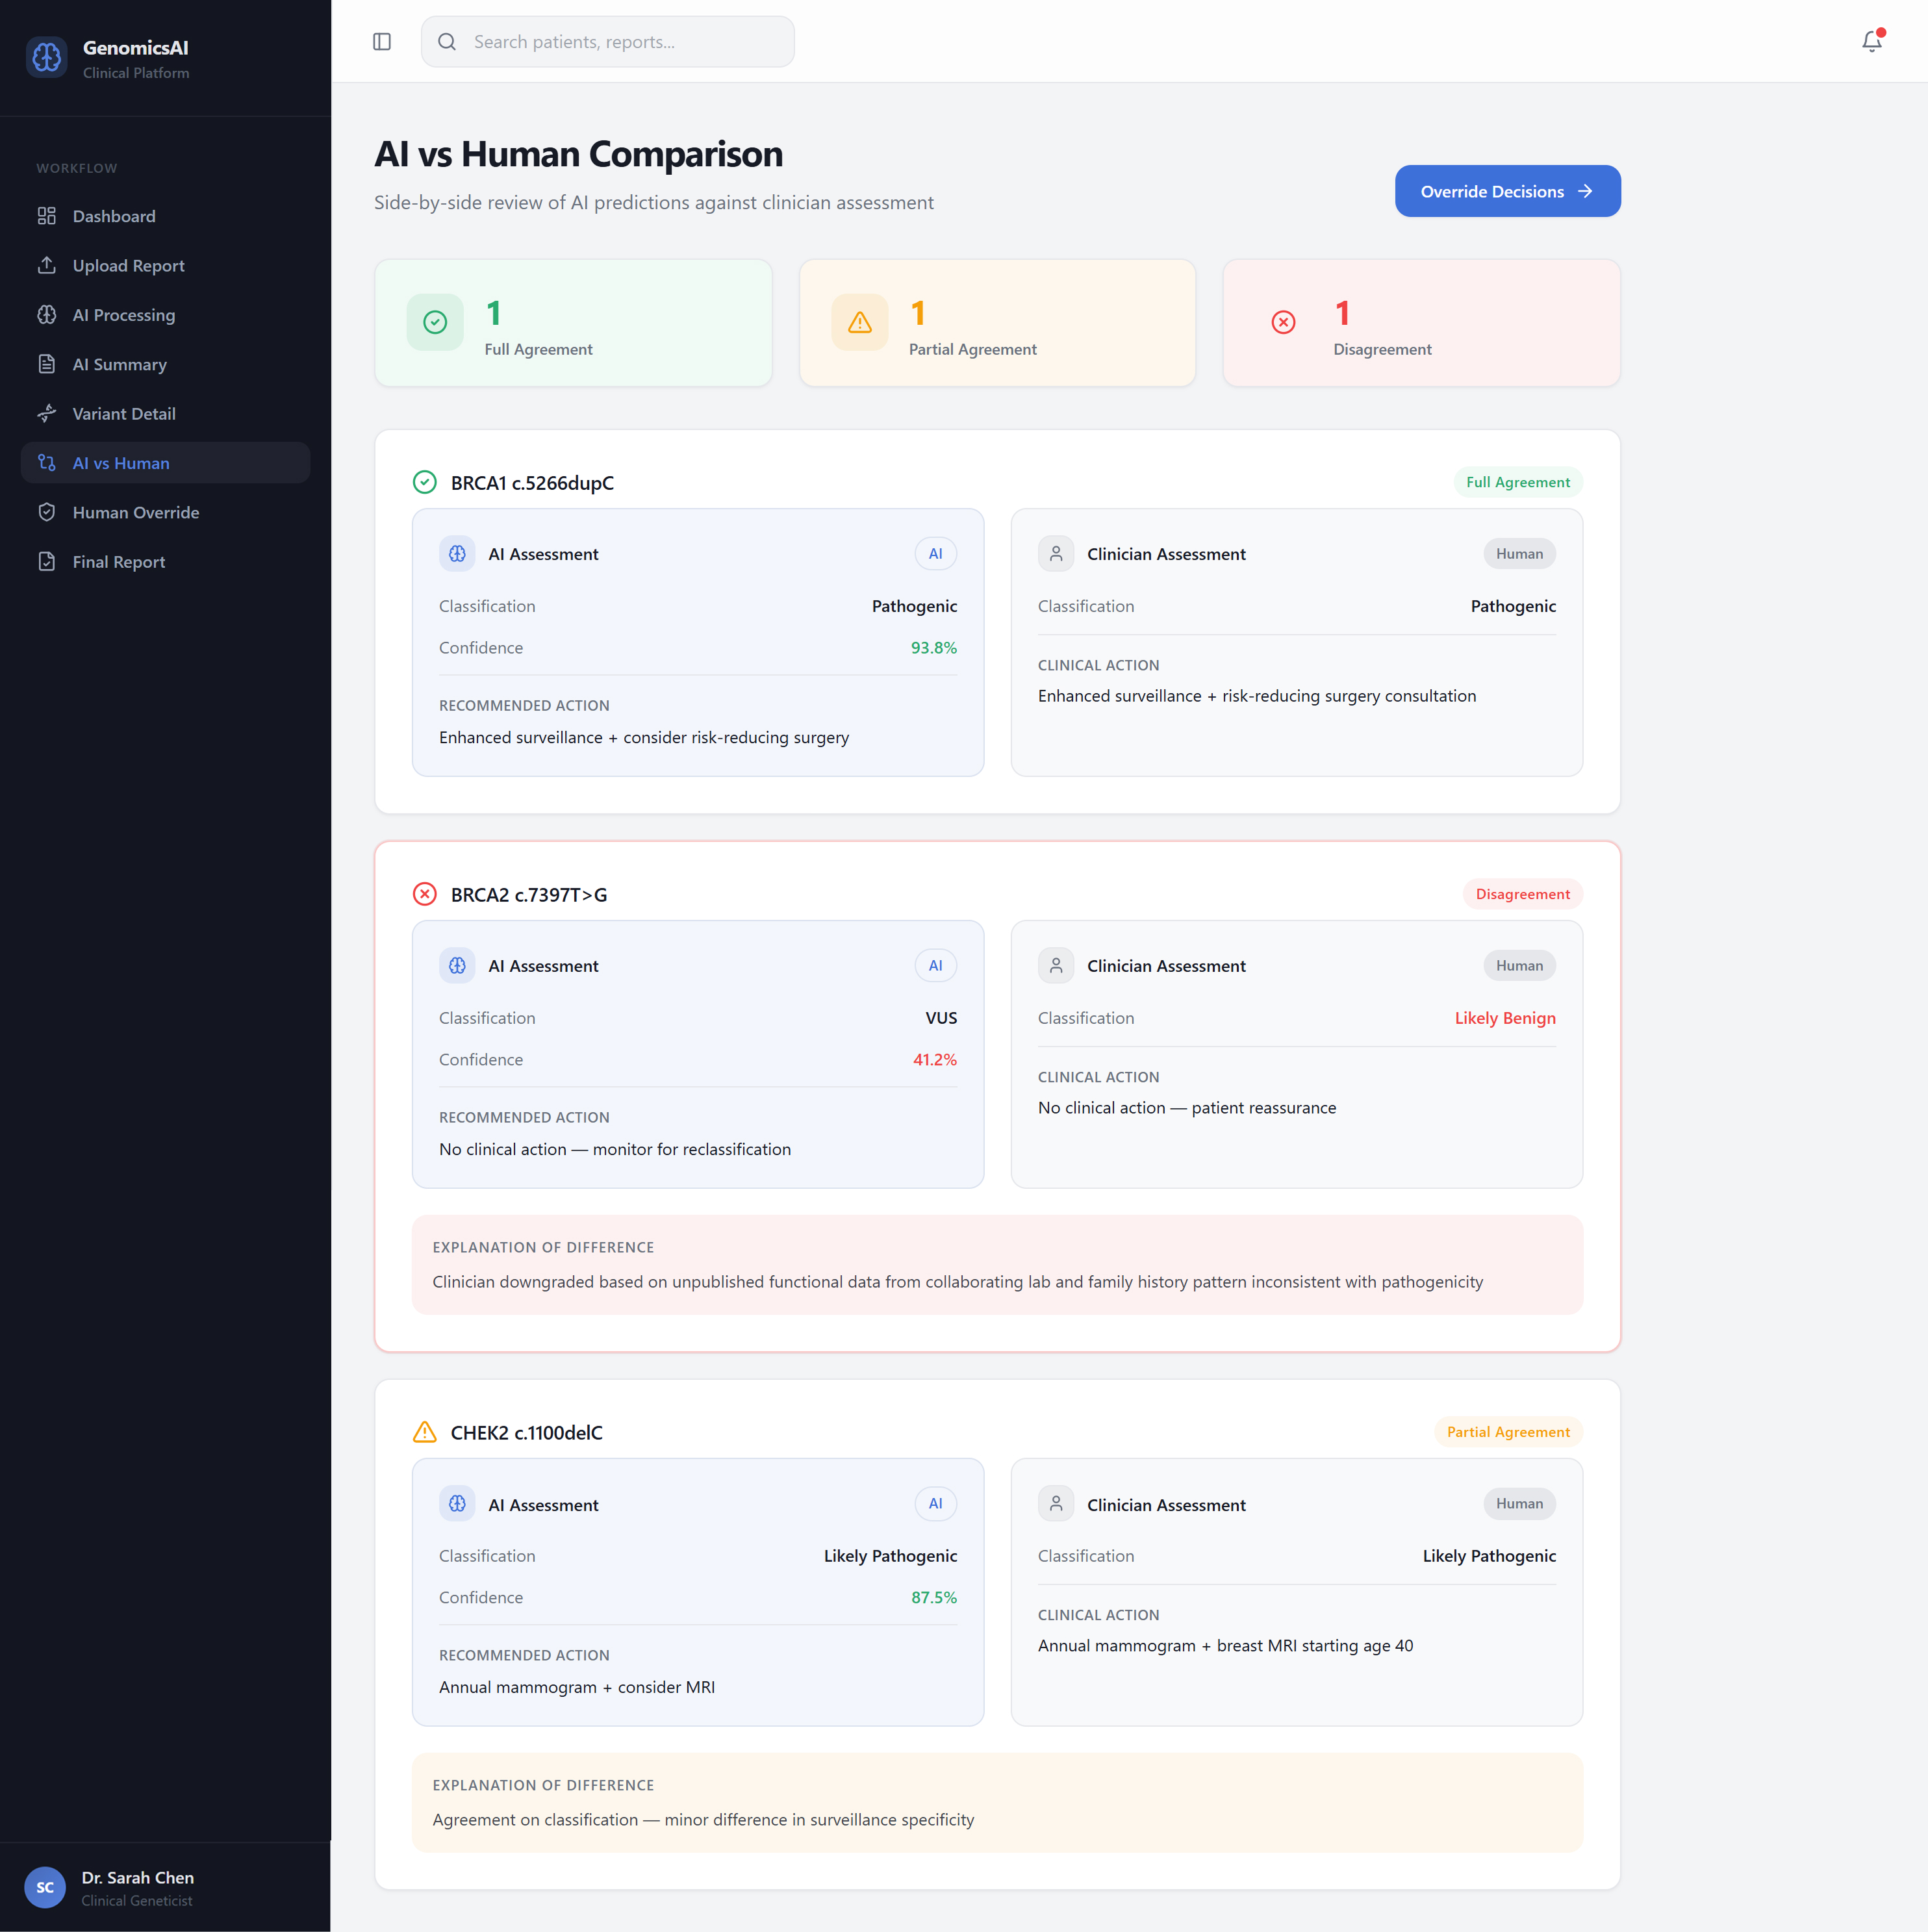Click the Likely Benign classification value

tap(1505, 1018)
